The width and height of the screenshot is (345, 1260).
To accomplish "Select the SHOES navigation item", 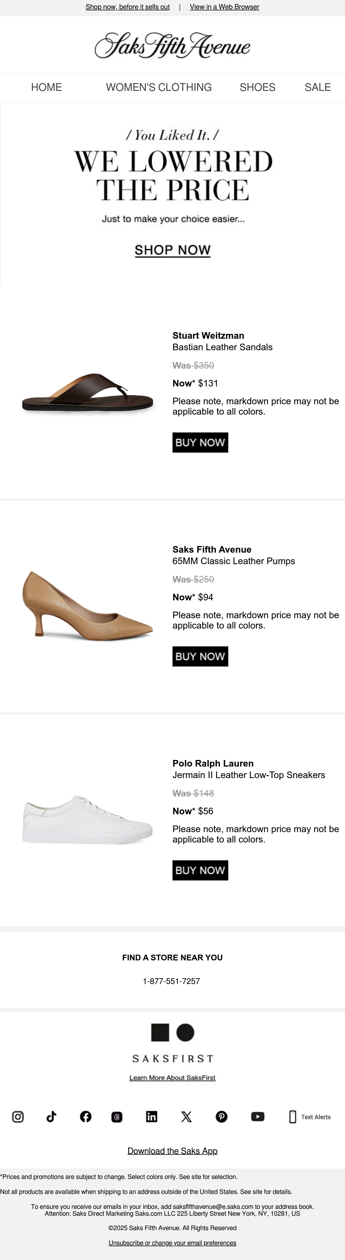I will click(257, 87).
